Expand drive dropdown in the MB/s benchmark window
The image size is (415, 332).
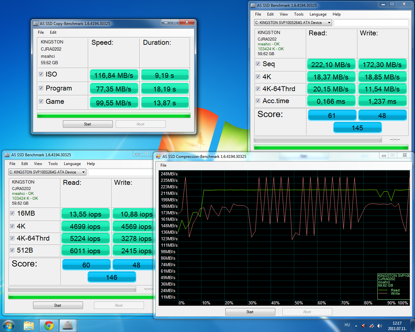(329, 23)
